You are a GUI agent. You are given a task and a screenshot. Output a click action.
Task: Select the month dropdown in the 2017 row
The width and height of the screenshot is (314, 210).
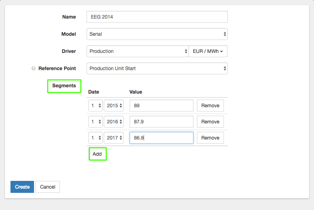(95, 138)
